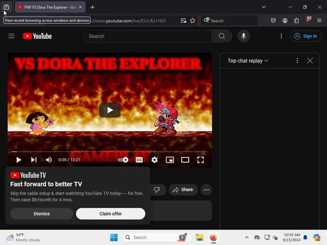Dislike the video thumbs-down button
Image resolution: width=327 pixels, height=245 pixels.
[x=157, y=189]
